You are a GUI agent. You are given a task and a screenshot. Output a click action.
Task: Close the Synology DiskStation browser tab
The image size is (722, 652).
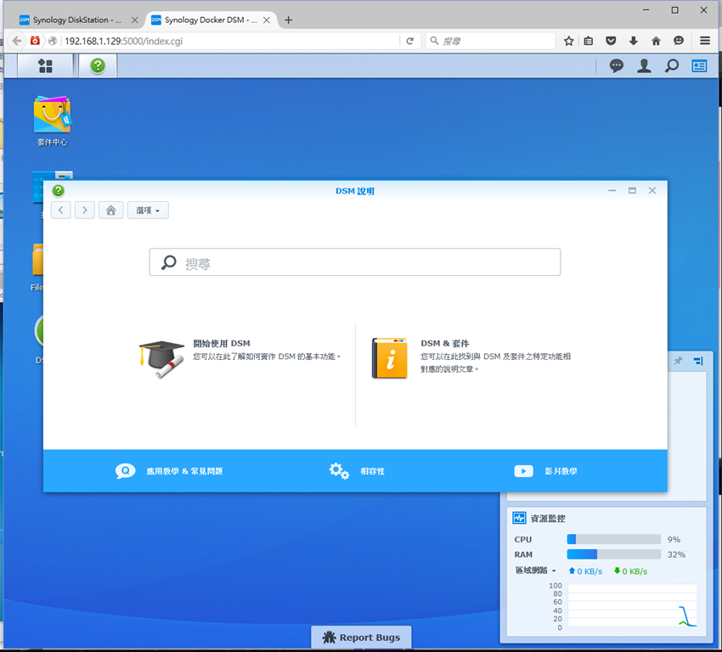[134, 20]
